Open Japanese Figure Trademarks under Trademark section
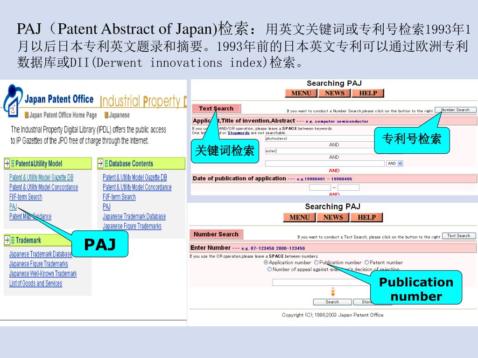 (x=38, y=264)
